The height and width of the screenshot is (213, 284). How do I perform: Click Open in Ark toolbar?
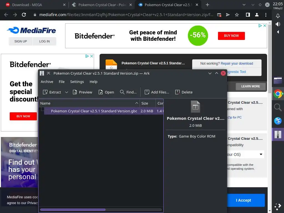click(x=106, y=92)
